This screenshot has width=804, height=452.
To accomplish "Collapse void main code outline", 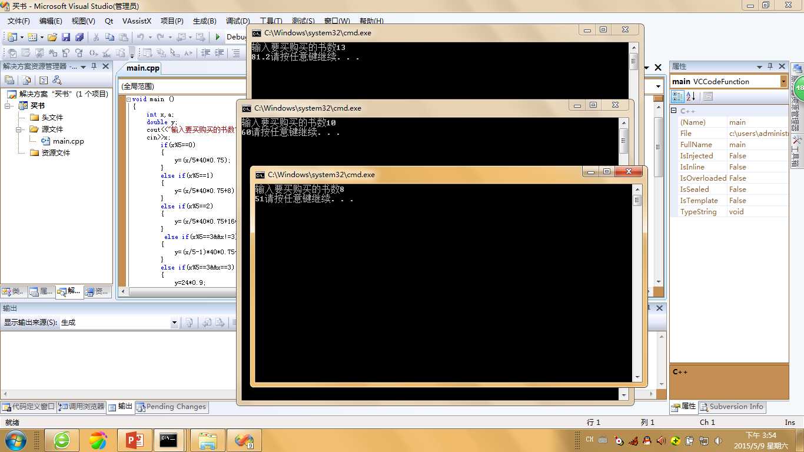I will click(129, 99).
